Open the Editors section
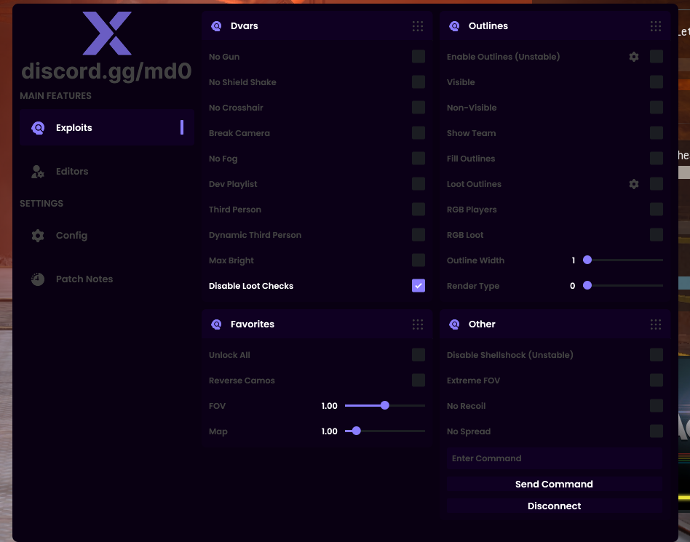690x542 pixels. pos(72,172)
